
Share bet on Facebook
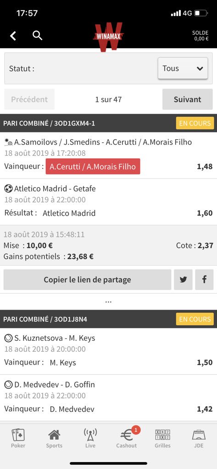tap(204, 279)
